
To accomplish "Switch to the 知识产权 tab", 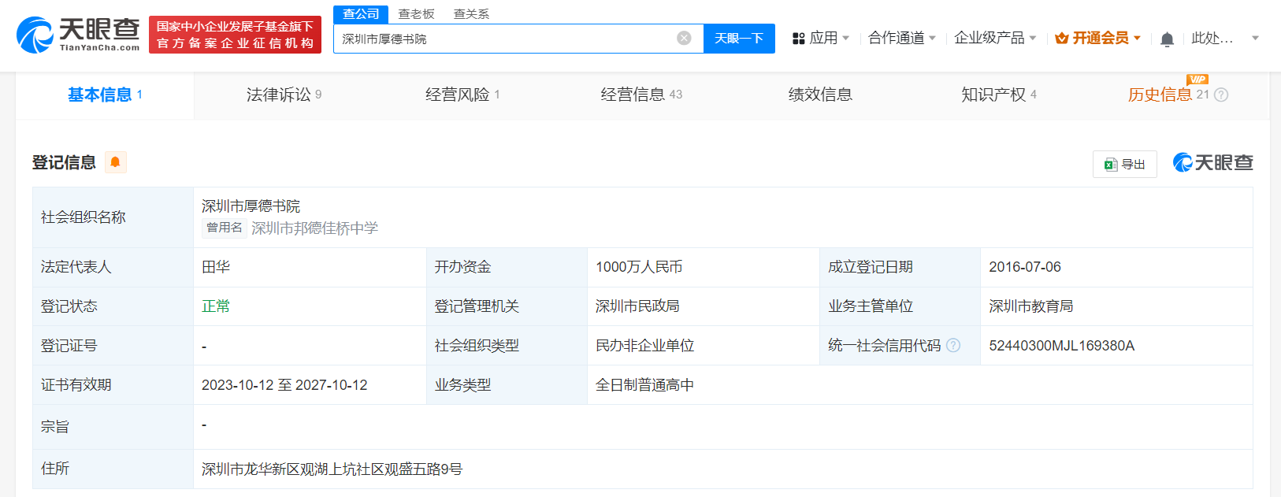I will (998, 95).
